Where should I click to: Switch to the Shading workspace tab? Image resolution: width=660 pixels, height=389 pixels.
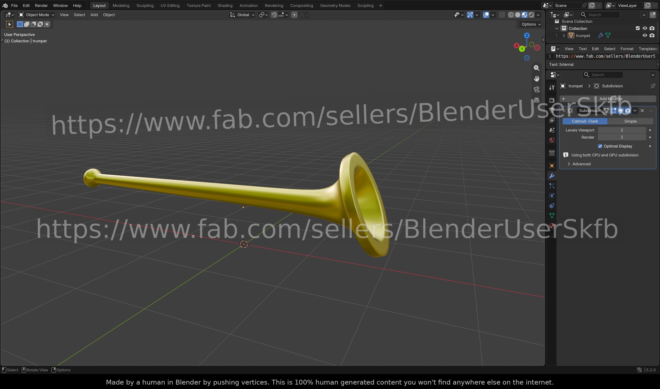tap(225, 5)
